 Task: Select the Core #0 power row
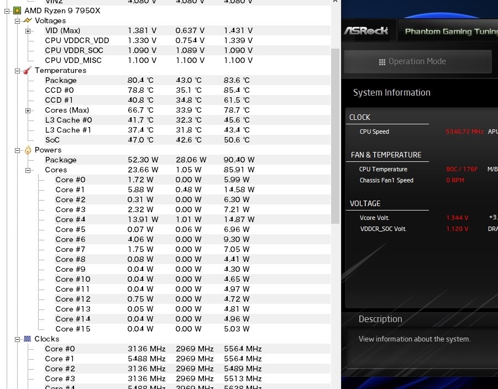192,180
